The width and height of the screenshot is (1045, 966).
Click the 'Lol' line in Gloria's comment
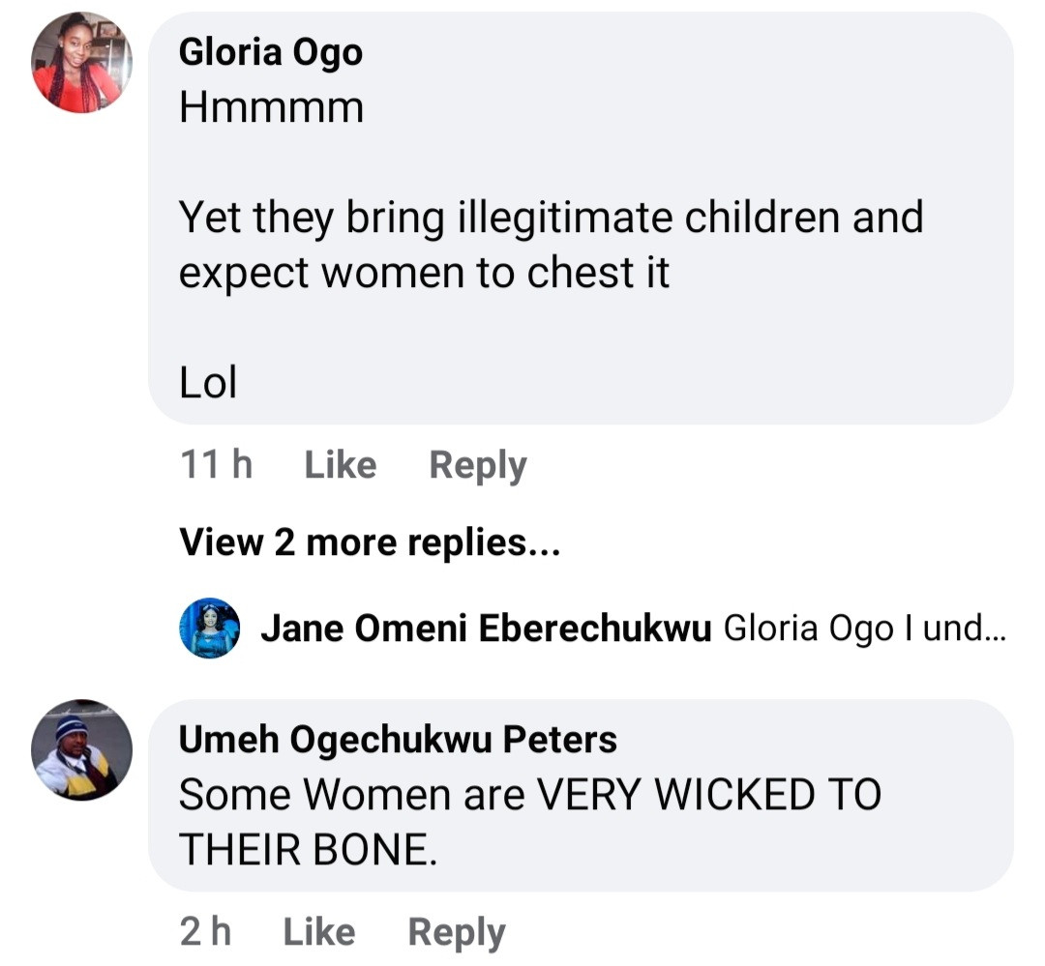[208, 384]
